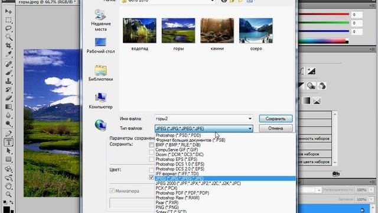Adjust the red channel color slider

click(x=324, y=14)
